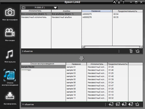The width and height of the screenshot is (145, 109).
Task: Open My Photos section (camera icon)
Action: tap(10, 12)
